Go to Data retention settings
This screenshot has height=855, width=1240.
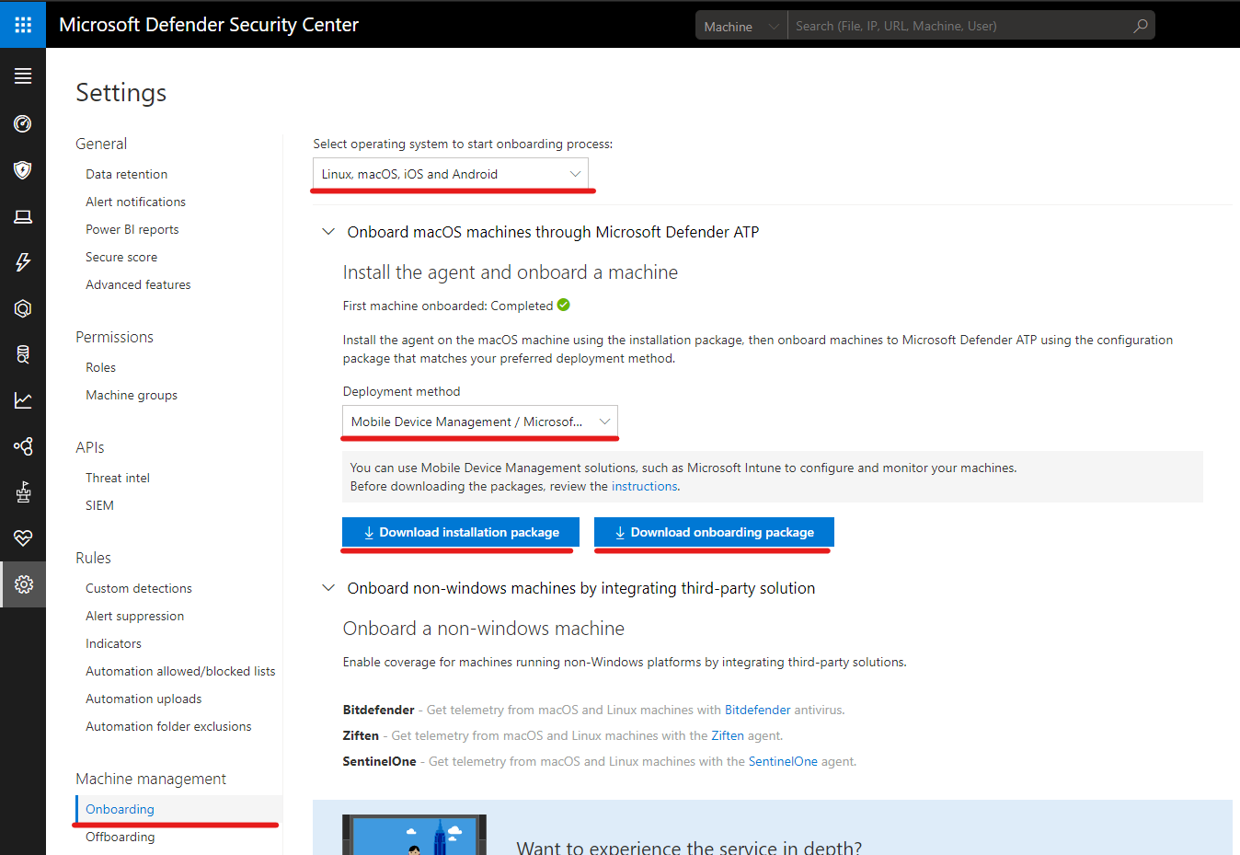tap(127, 174)
